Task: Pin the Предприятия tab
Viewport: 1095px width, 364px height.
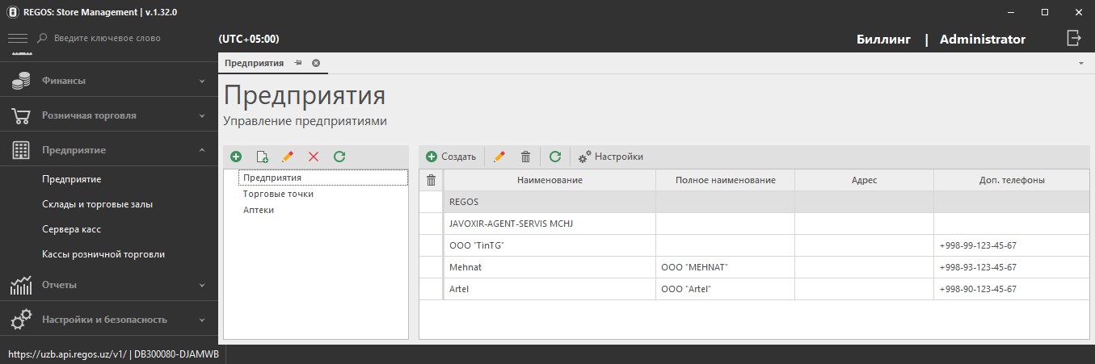Action: (x=298, y=63)
